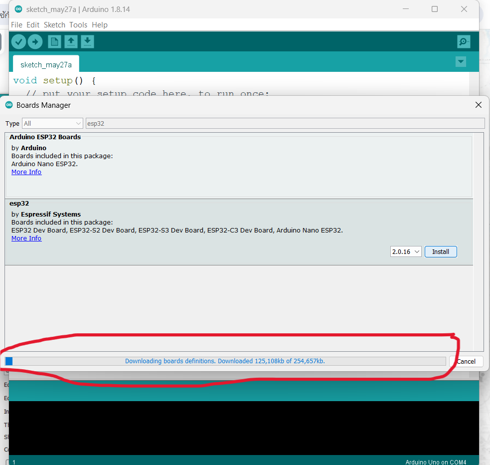Minimize the Arduino IDE window
Screen dimensions: 490x465
point(406,9)
